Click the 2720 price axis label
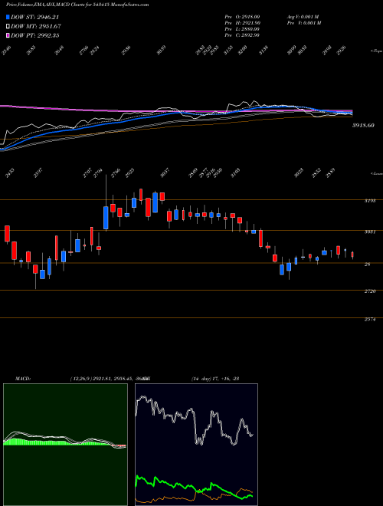383x506 pixels. [370, 291]
